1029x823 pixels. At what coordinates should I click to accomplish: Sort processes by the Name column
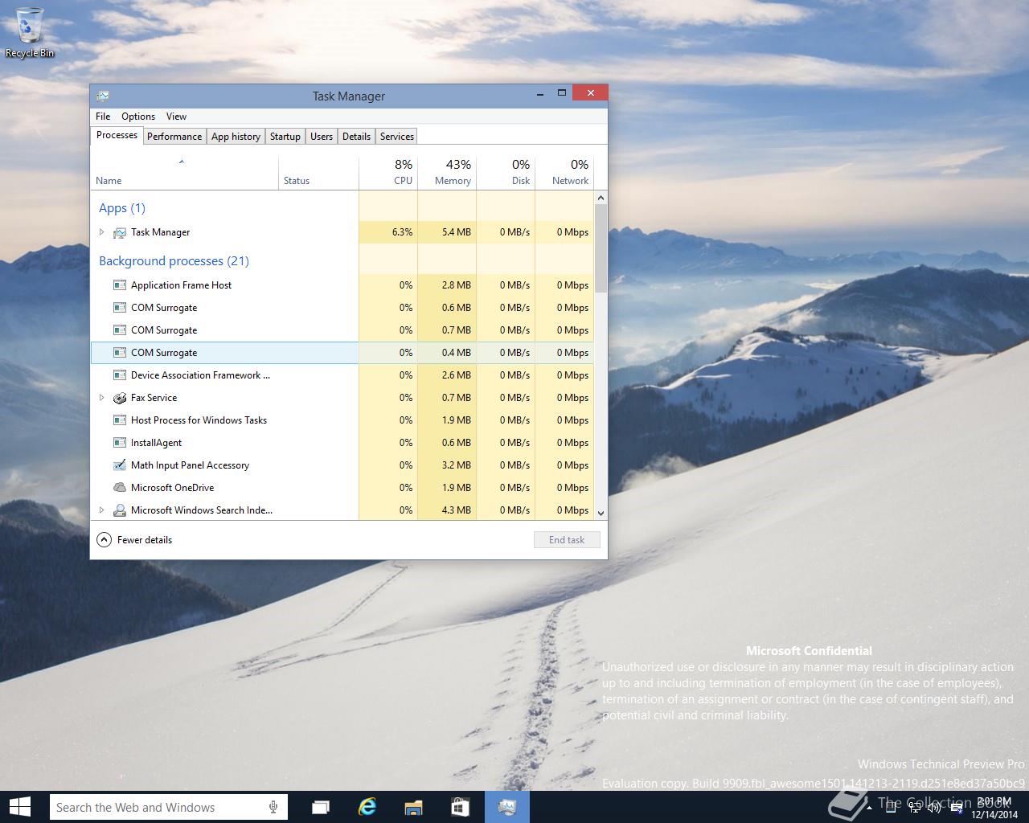pos(184,172)
